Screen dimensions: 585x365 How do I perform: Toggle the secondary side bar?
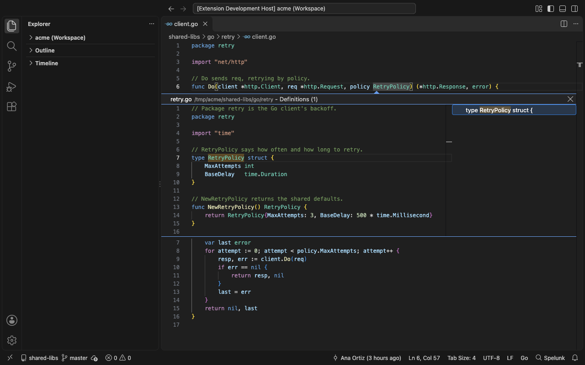(574, 9)
